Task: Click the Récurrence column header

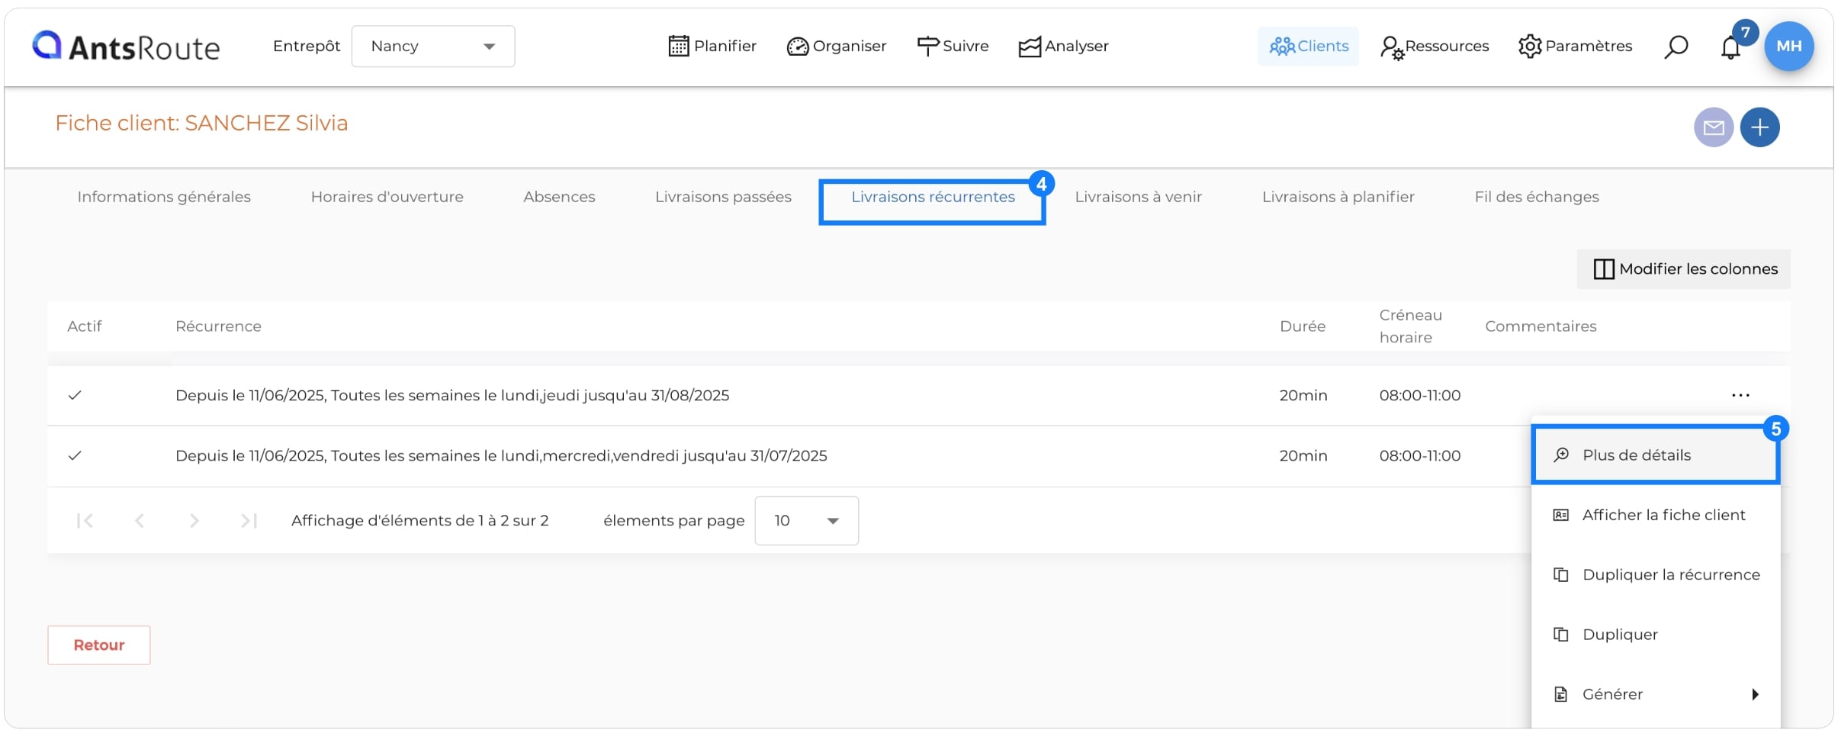Action: point(218,326)
